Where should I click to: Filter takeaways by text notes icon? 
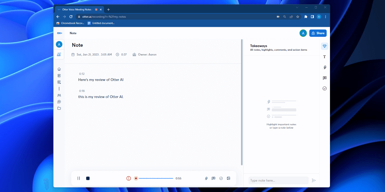tap(325, 57)
